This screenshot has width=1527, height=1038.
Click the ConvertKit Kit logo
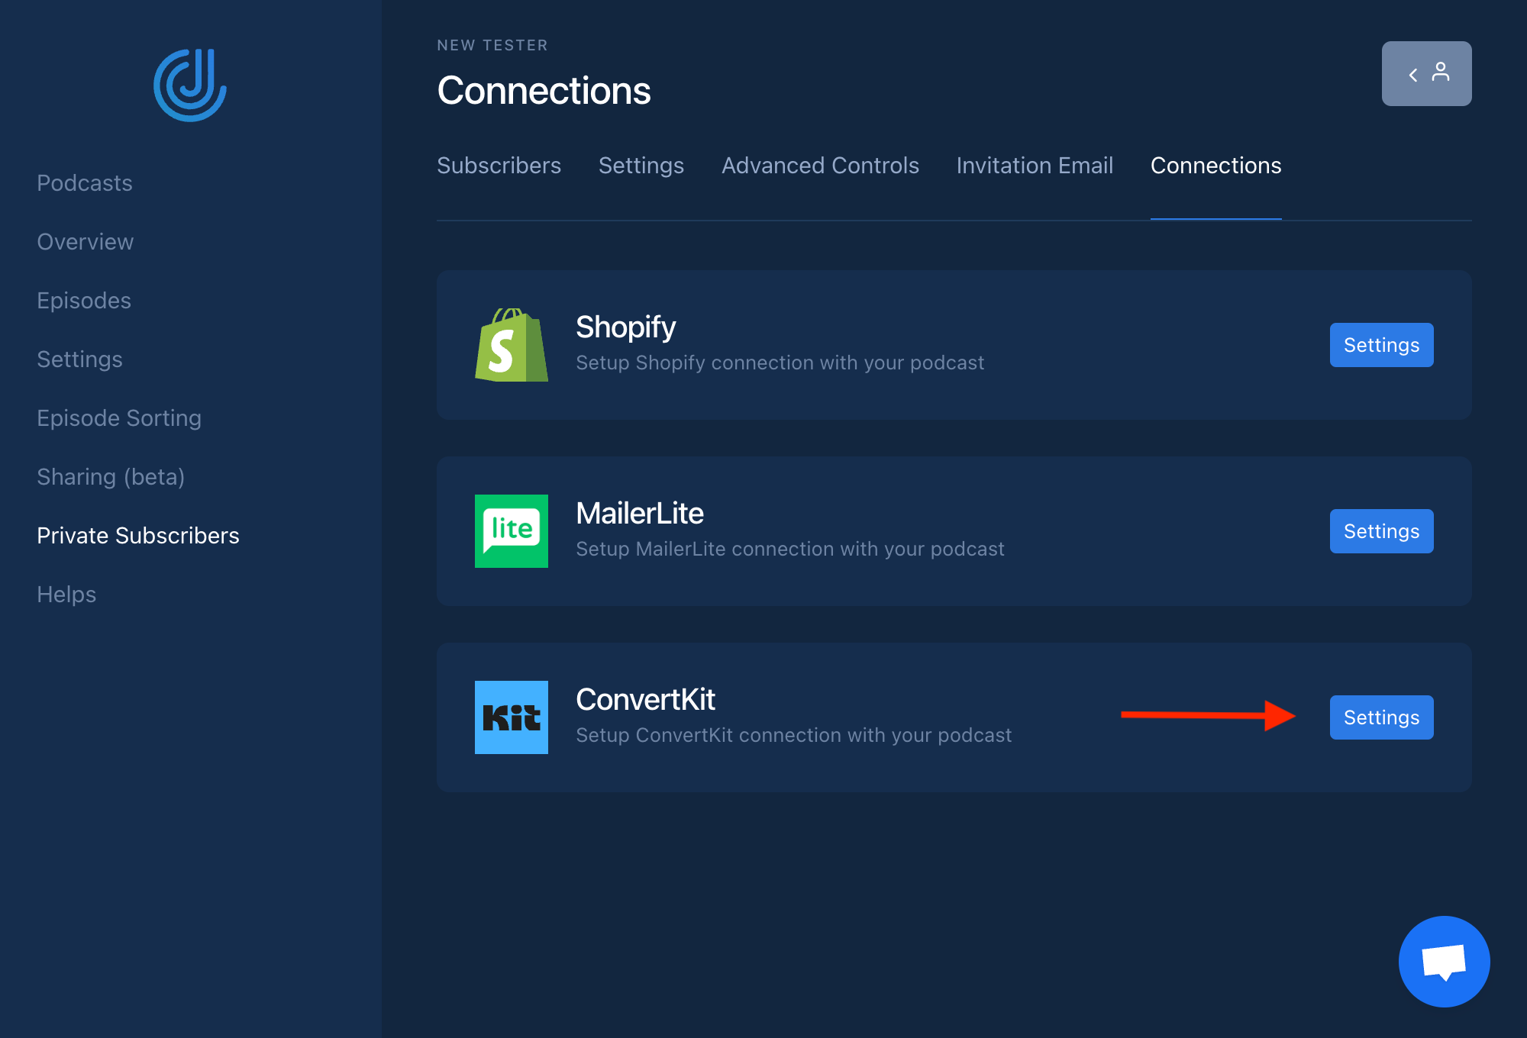click(512, 717)
